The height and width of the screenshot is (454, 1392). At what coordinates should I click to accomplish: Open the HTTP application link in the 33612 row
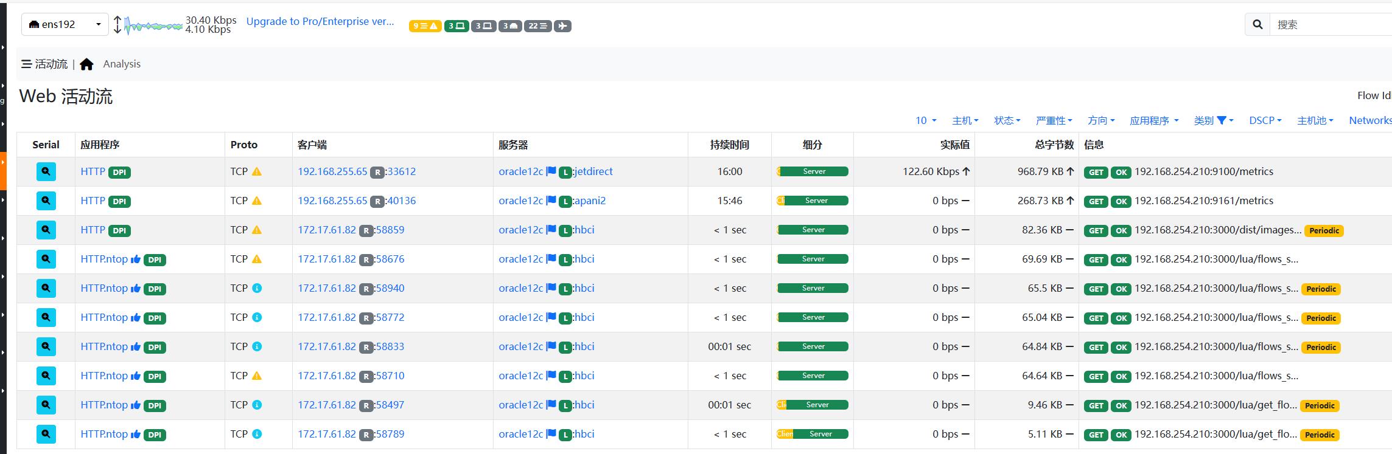pyautogui.click(x=93, y=171)
